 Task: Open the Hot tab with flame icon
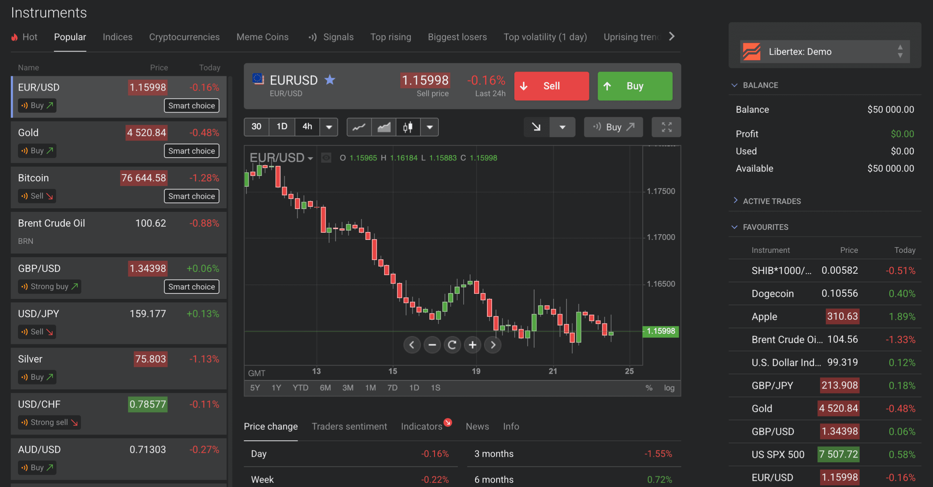click(x=24, y=37)
